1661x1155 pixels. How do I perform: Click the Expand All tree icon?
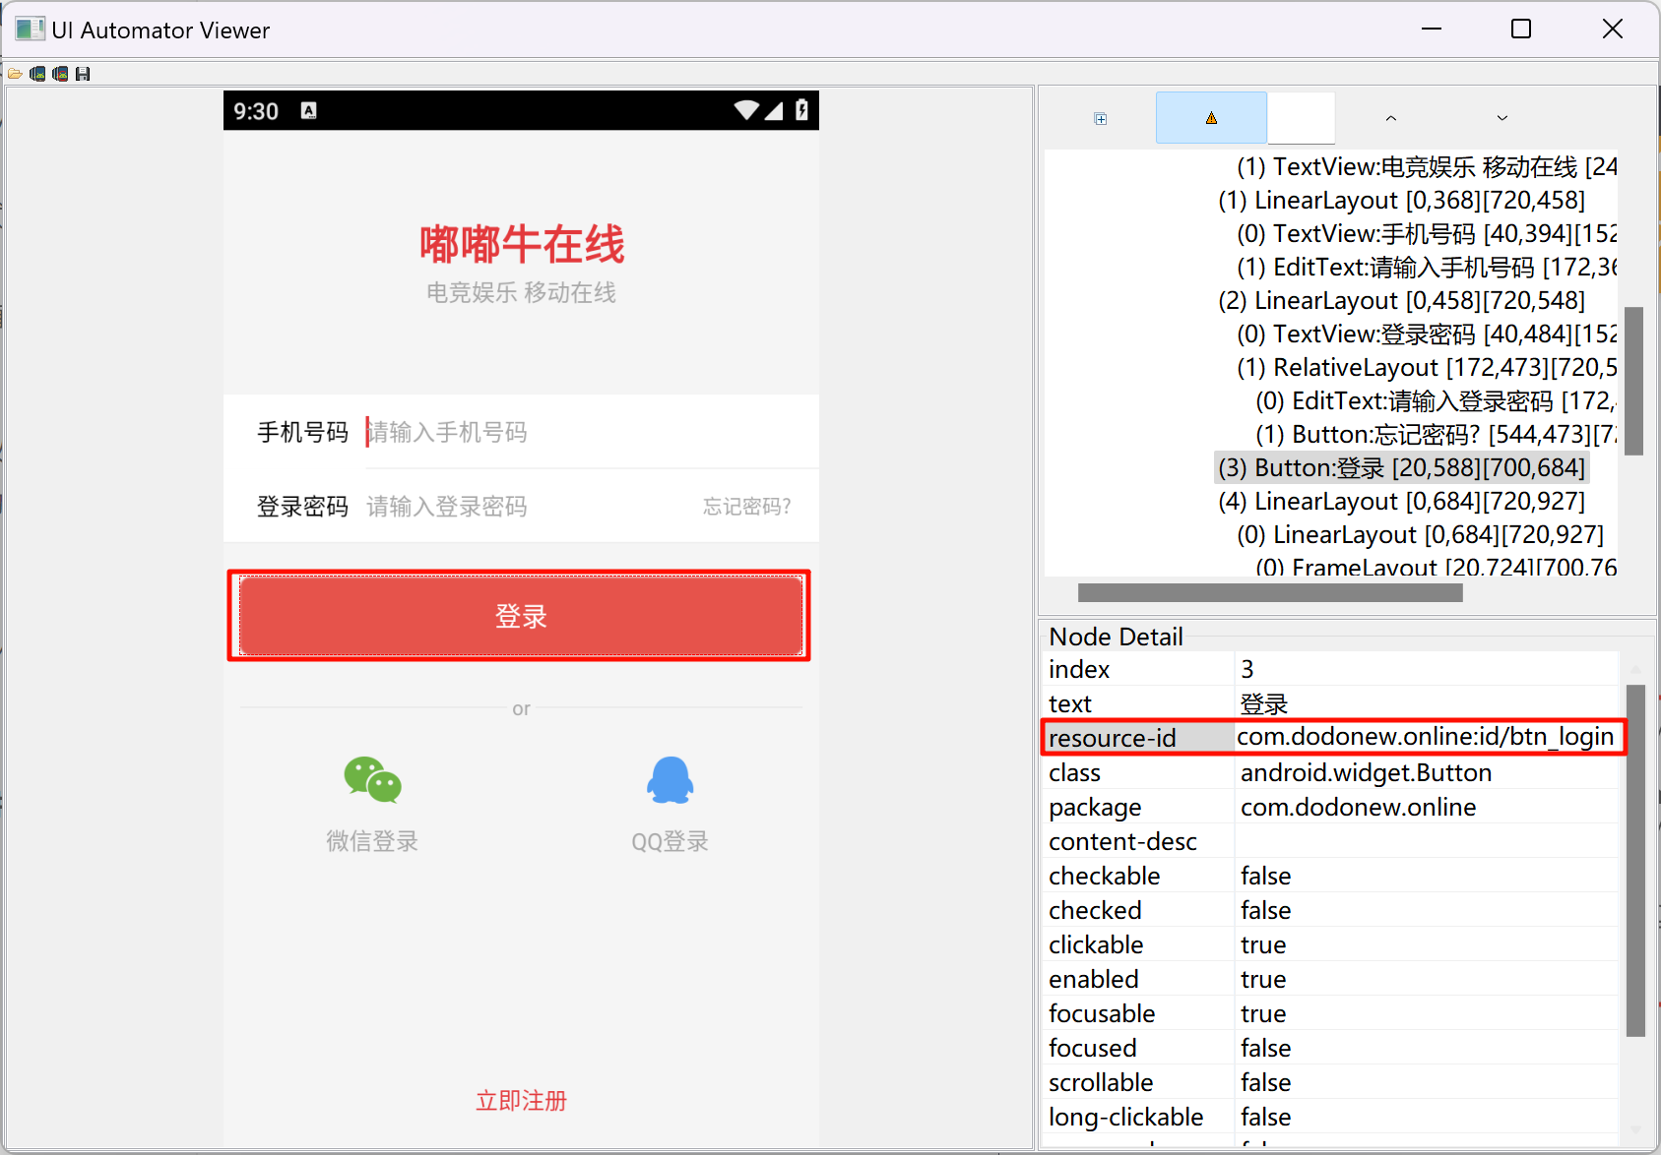point(1101,119)
